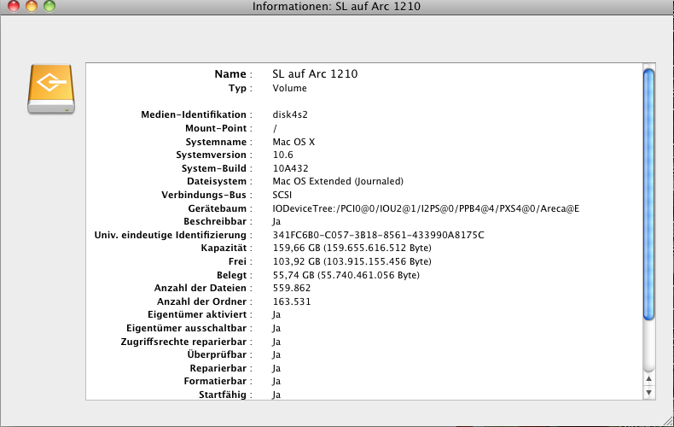Viewport: 674px width, 427px height.
Task: Click the 'Anzahl der Dateien' label
Action: pyautogui.click(x=200, y=288)
